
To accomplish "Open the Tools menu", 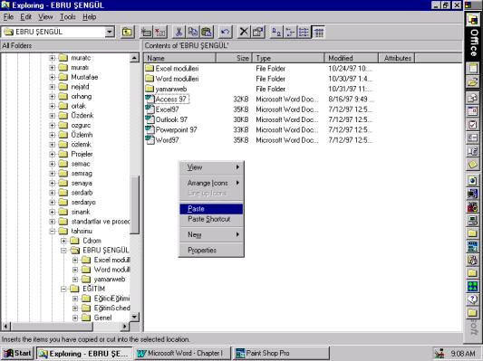I will point(68,17).
